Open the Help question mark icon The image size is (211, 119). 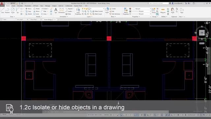click(x=194, y=3)
